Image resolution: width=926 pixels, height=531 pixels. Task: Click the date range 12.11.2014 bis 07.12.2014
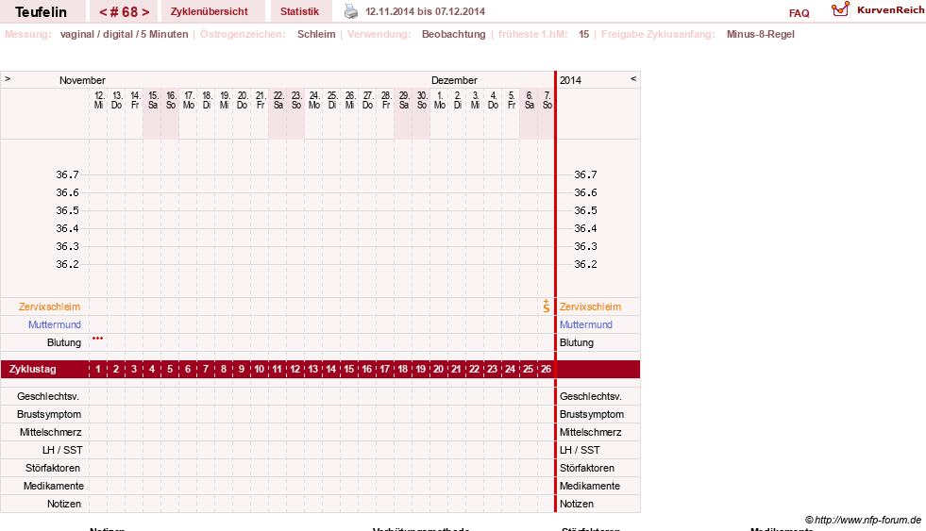(425, 11)
